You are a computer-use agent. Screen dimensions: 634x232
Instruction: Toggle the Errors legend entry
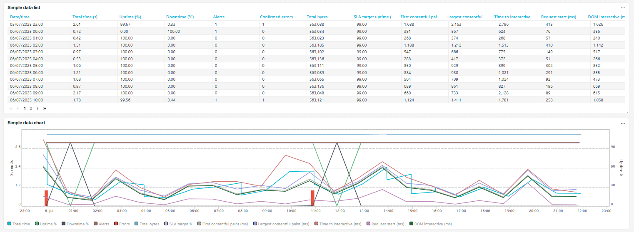click(x=121, y=224)
